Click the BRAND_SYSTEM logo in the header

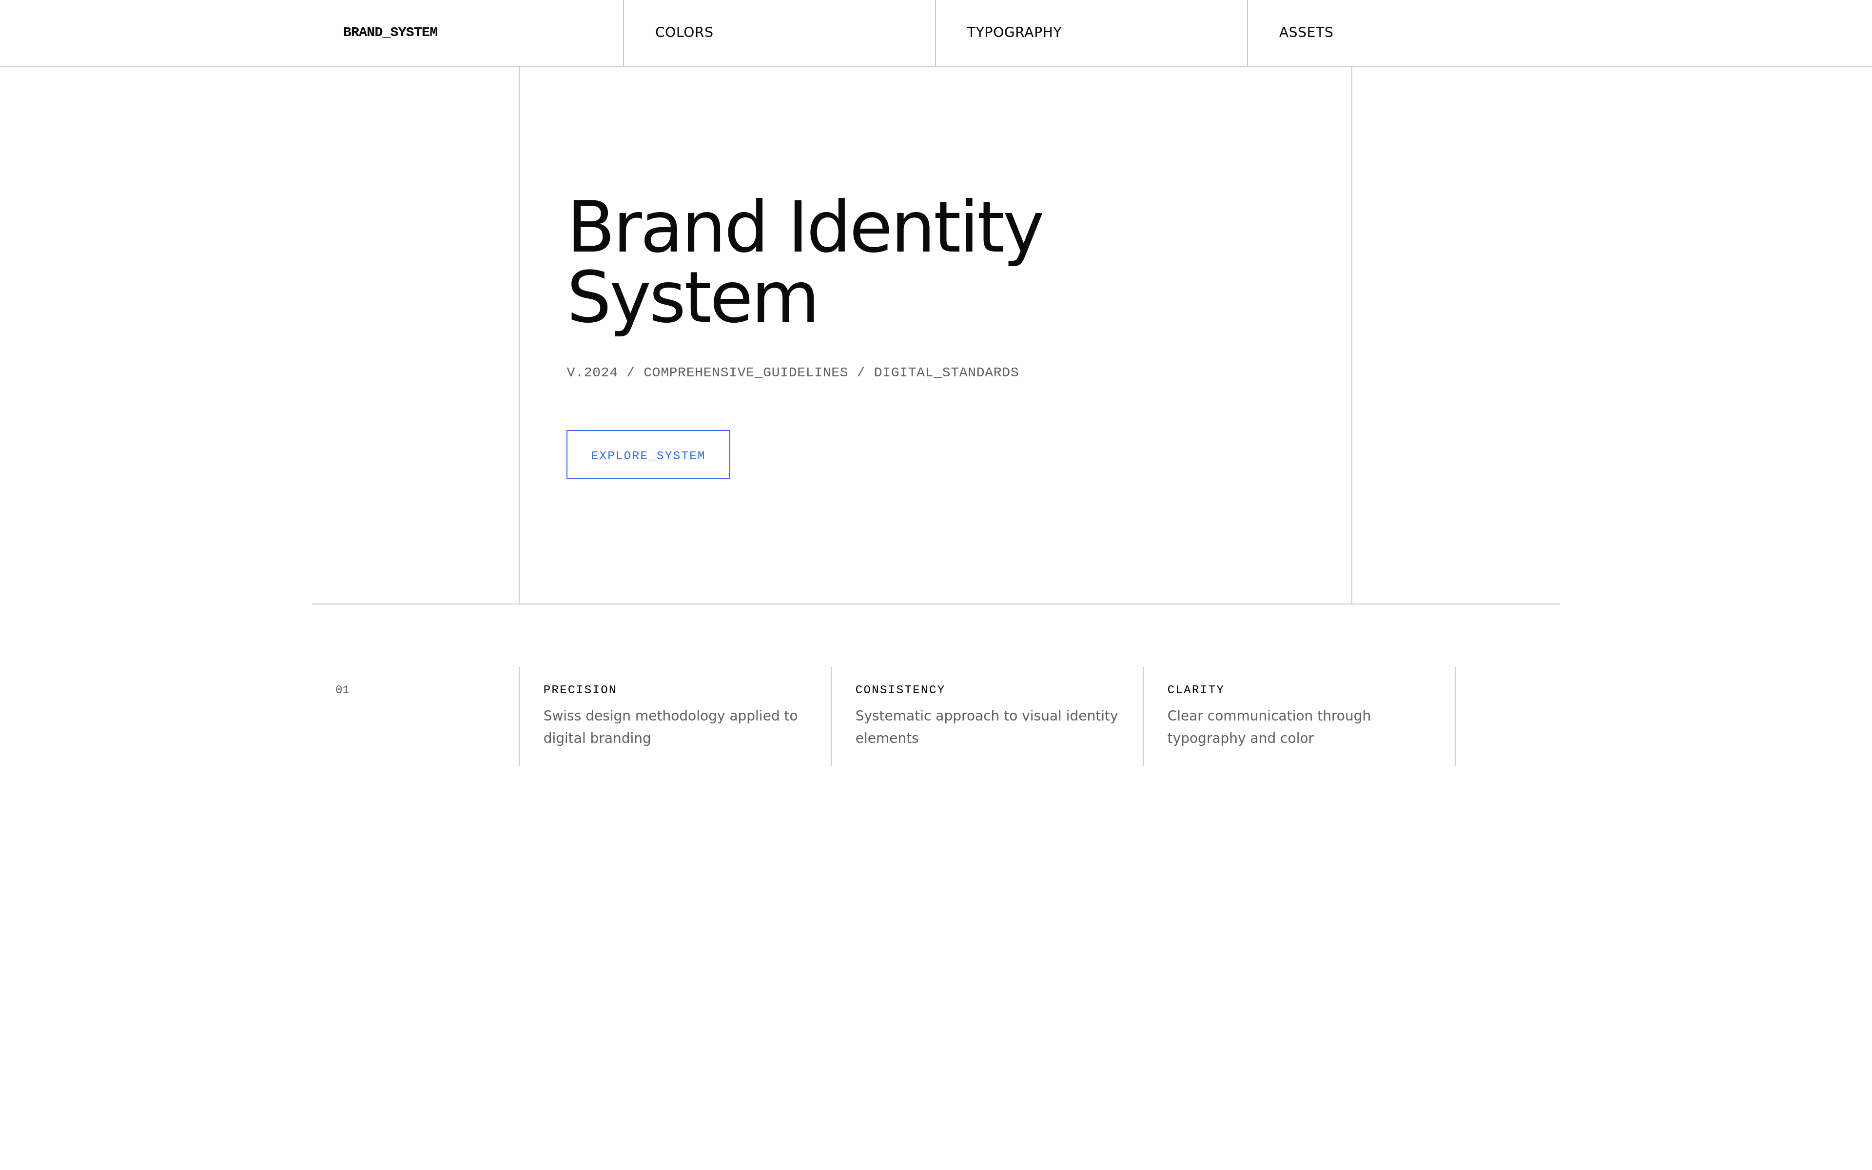[390, 32]
